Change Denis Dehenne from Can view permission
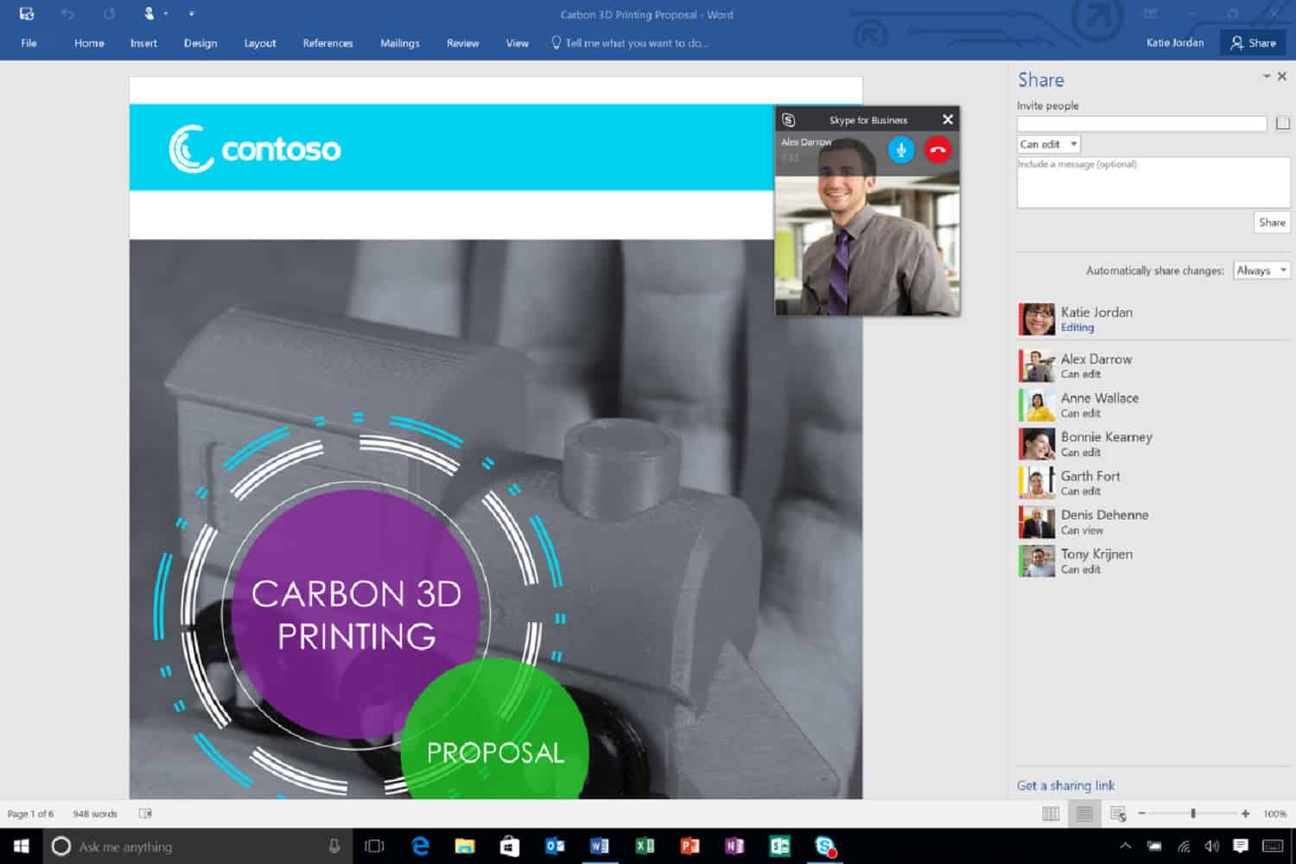 tap(1082, 530)
